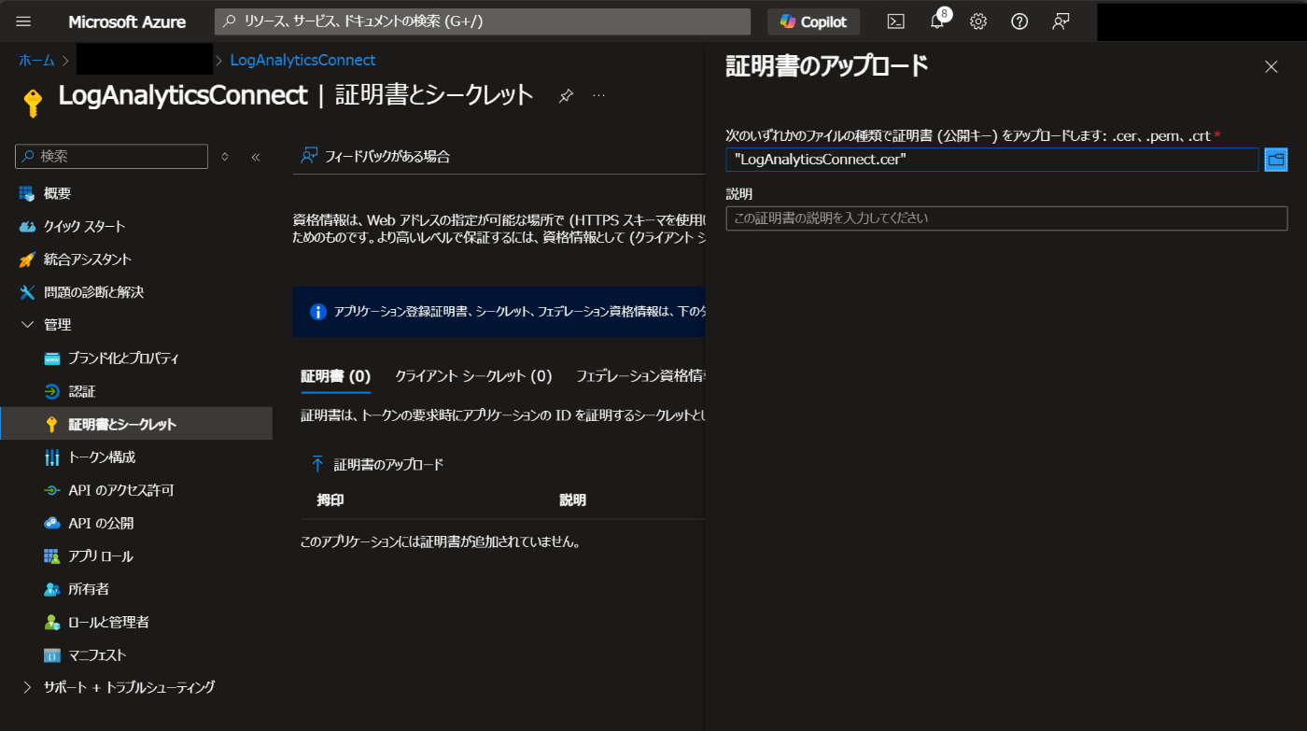The width and height of the screenshot is (1307, 731).
Task: Switch to フェデレーション資格情報 tab
Action: (640, 375)
